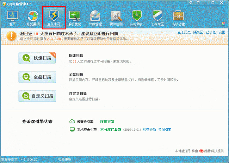Open the 高级功能 advanced features toolbox
This screenshot has height=163, width=229.
[x=178, y=18]
